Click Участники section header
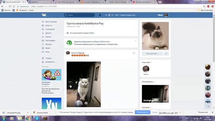The width and height of the screenshot is (215, 121). point(146,62)
